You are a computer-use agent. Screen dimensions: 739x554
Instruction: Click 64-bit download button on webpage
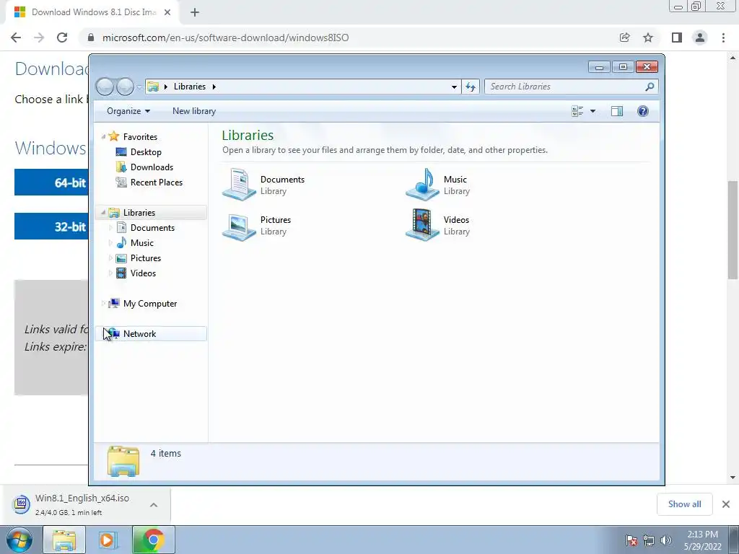(x=51, y=183)
